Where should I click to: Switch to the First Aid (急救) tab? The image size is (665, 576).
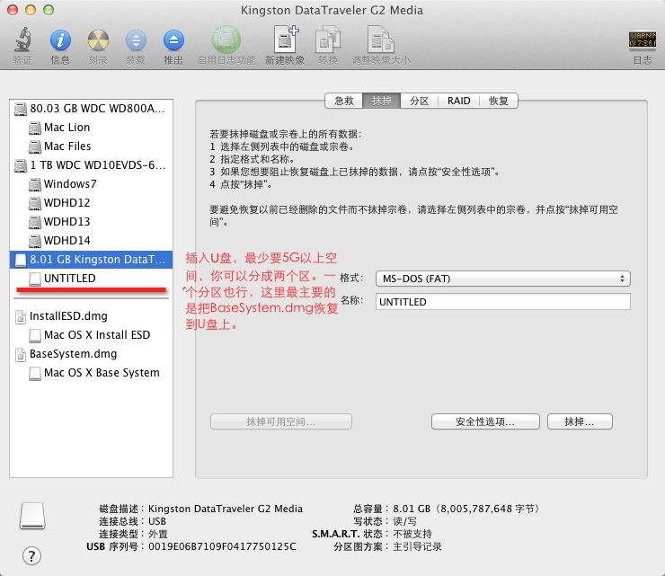coord(344,101)
